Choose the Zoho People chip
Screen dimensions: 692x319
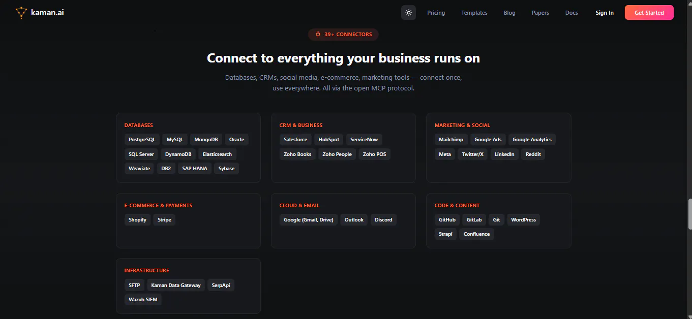337,154
